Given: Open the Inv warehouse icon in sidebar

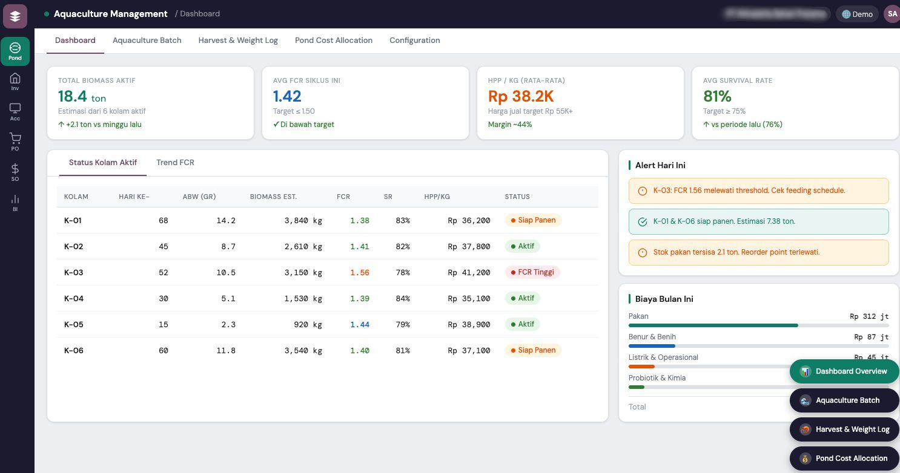Looking at the screenshot, I should (15, 82).
